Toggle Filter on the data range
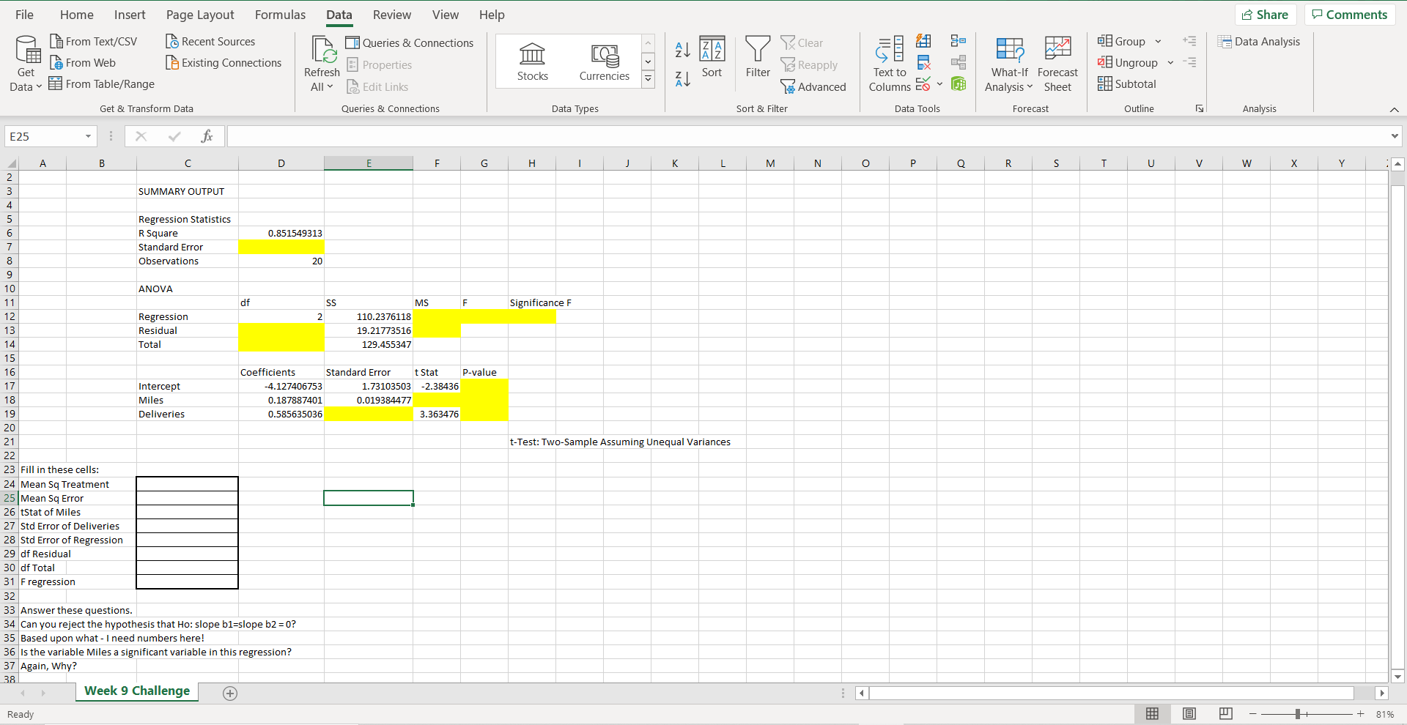This screenshot has width=1407, height=725. (x=757, y=57)
